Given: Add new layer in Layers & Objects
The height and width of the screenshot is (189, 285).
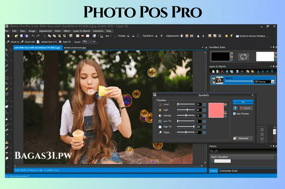Looking at the screenshot, I should (213, 71).
